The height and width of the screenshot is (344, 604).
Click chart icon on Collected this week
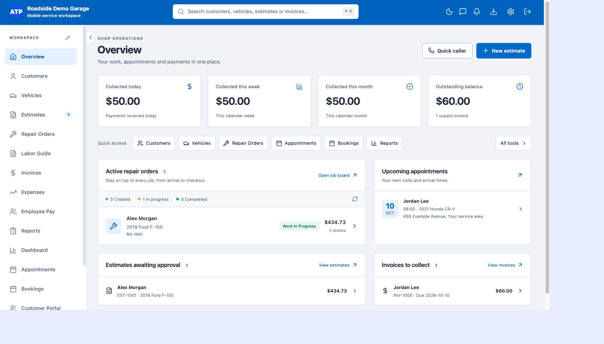pyautogui.click(x=299, y=87)
